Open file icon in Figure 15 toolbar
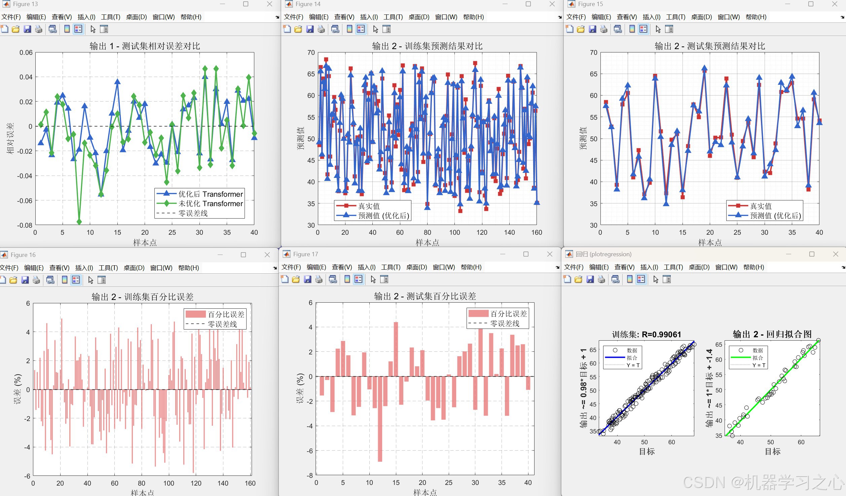Image resolution: width=846 pixels, height=496 pixels. (x=581, y=29)
